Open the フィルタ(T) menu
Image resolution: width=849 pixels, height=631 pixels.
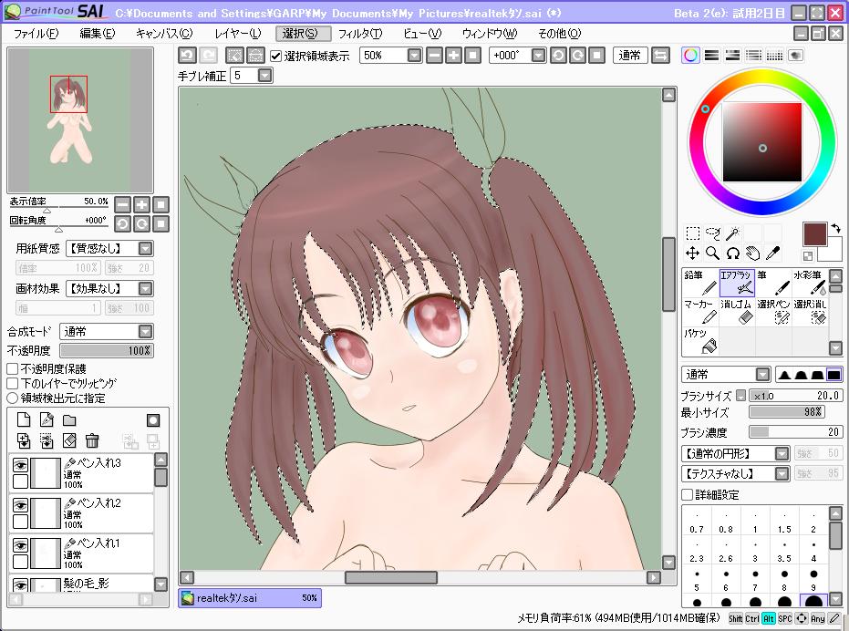pos(360,34)
